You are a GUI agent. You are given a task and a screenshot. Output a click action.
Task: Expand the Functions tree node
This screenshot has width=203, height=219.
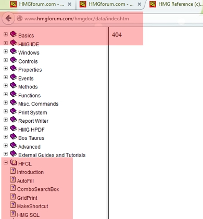coord(6,94)
